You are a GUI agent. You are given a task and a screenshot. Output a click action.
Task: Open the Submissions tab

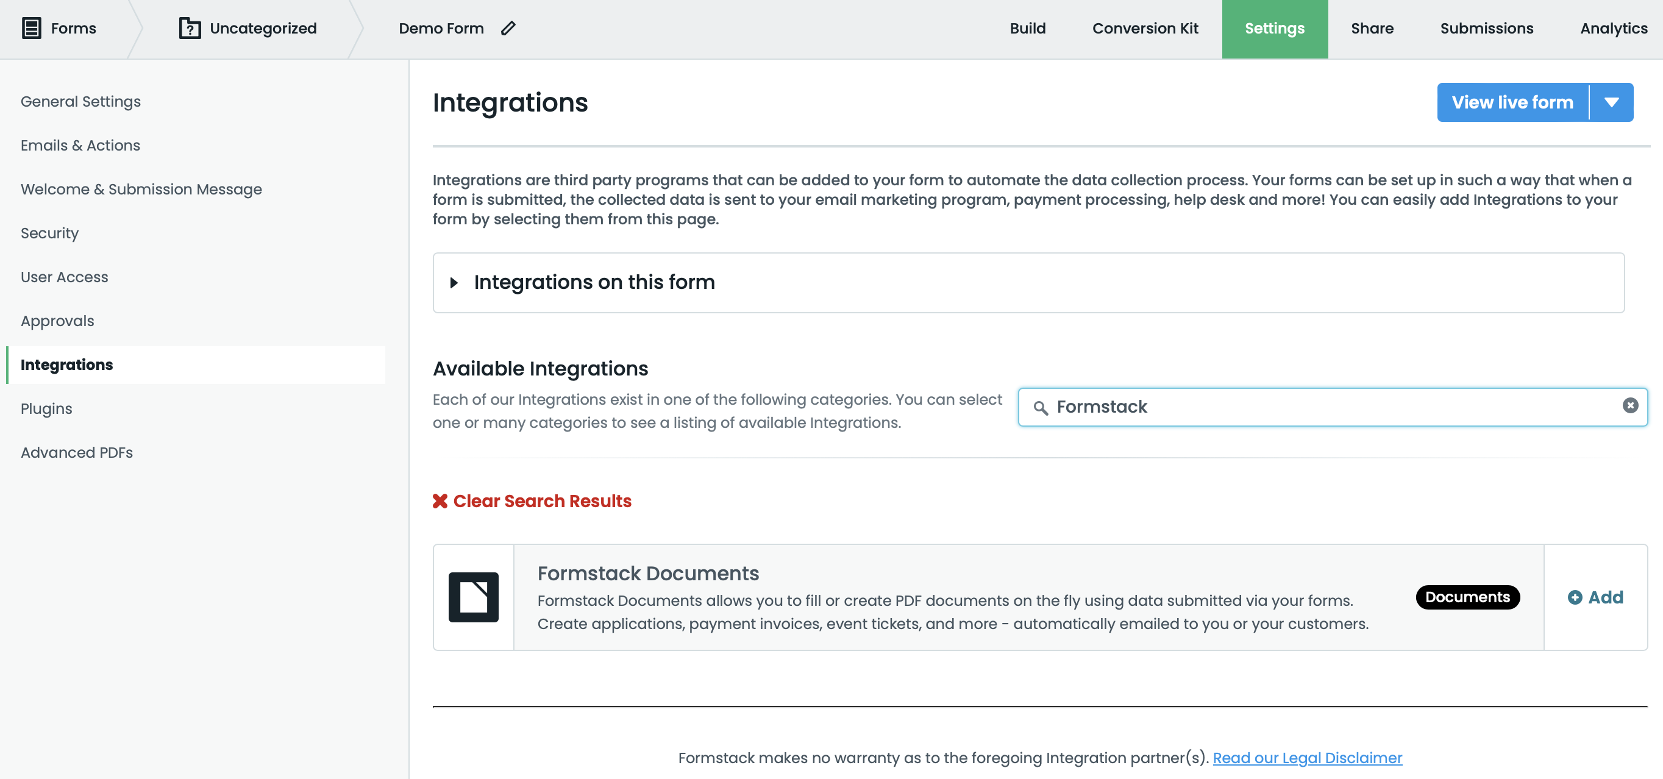(x=1487, y=29)
